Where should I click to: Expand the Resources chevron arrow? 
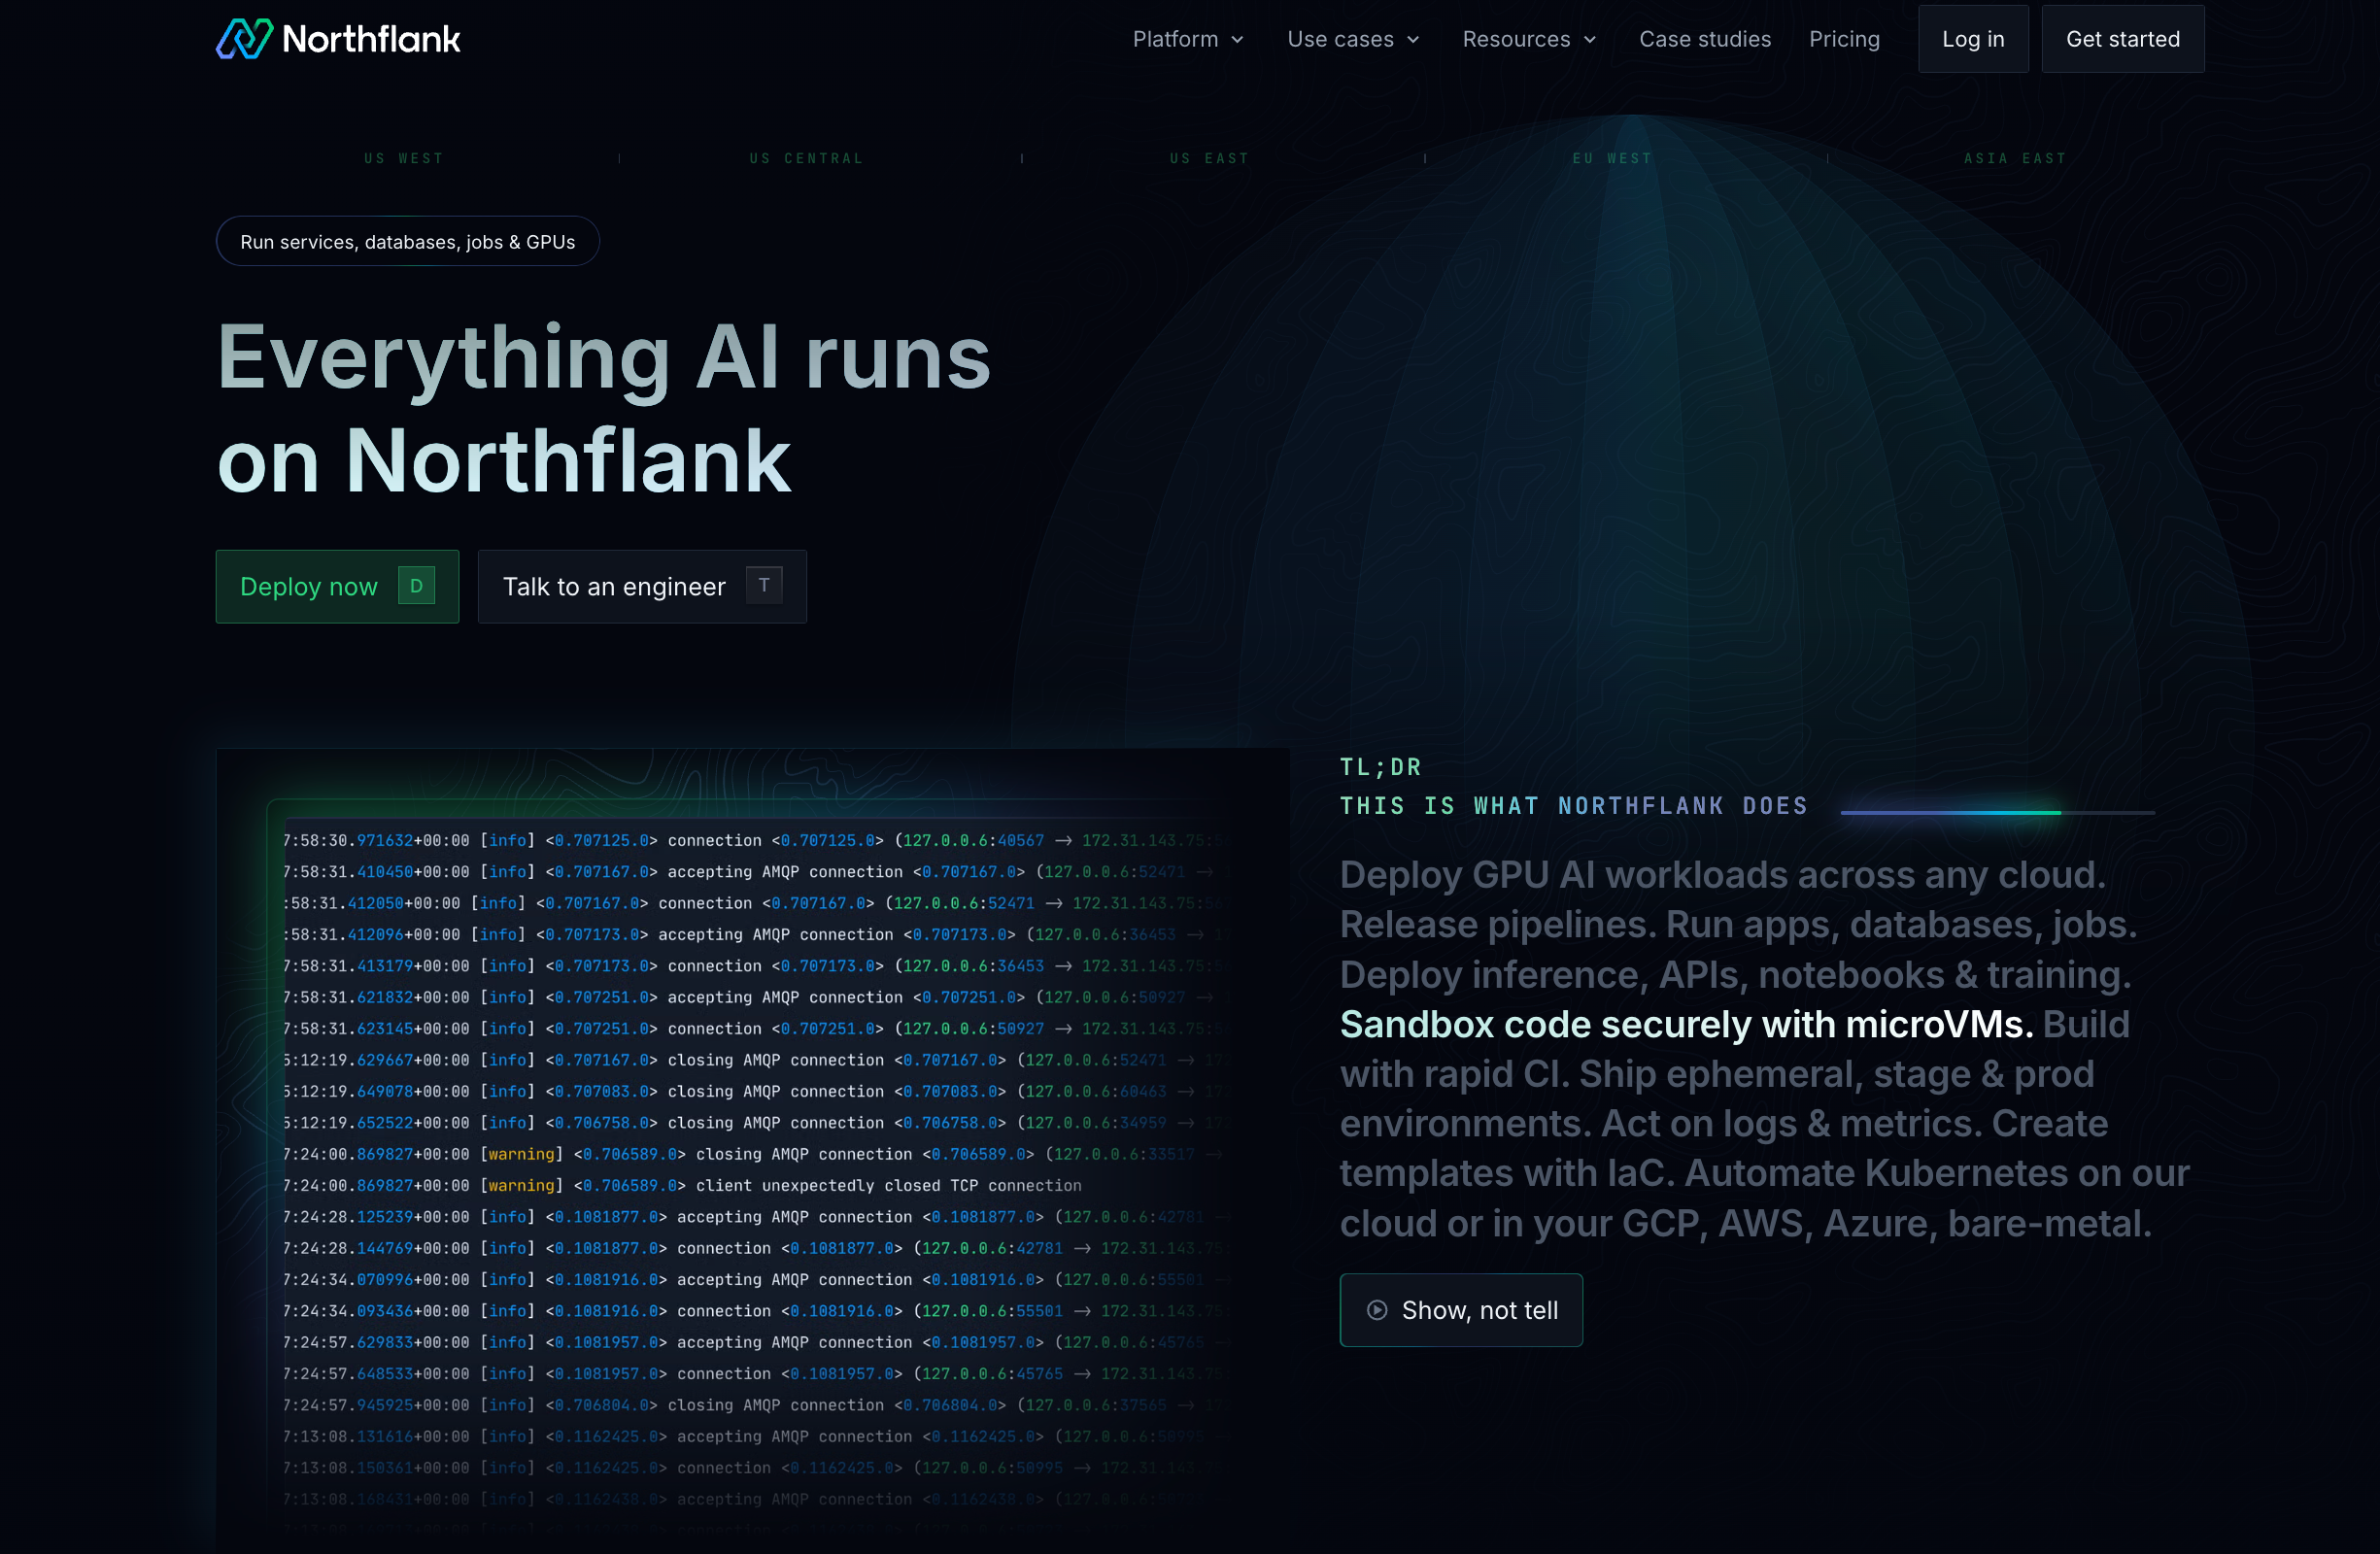point(1590,40)
